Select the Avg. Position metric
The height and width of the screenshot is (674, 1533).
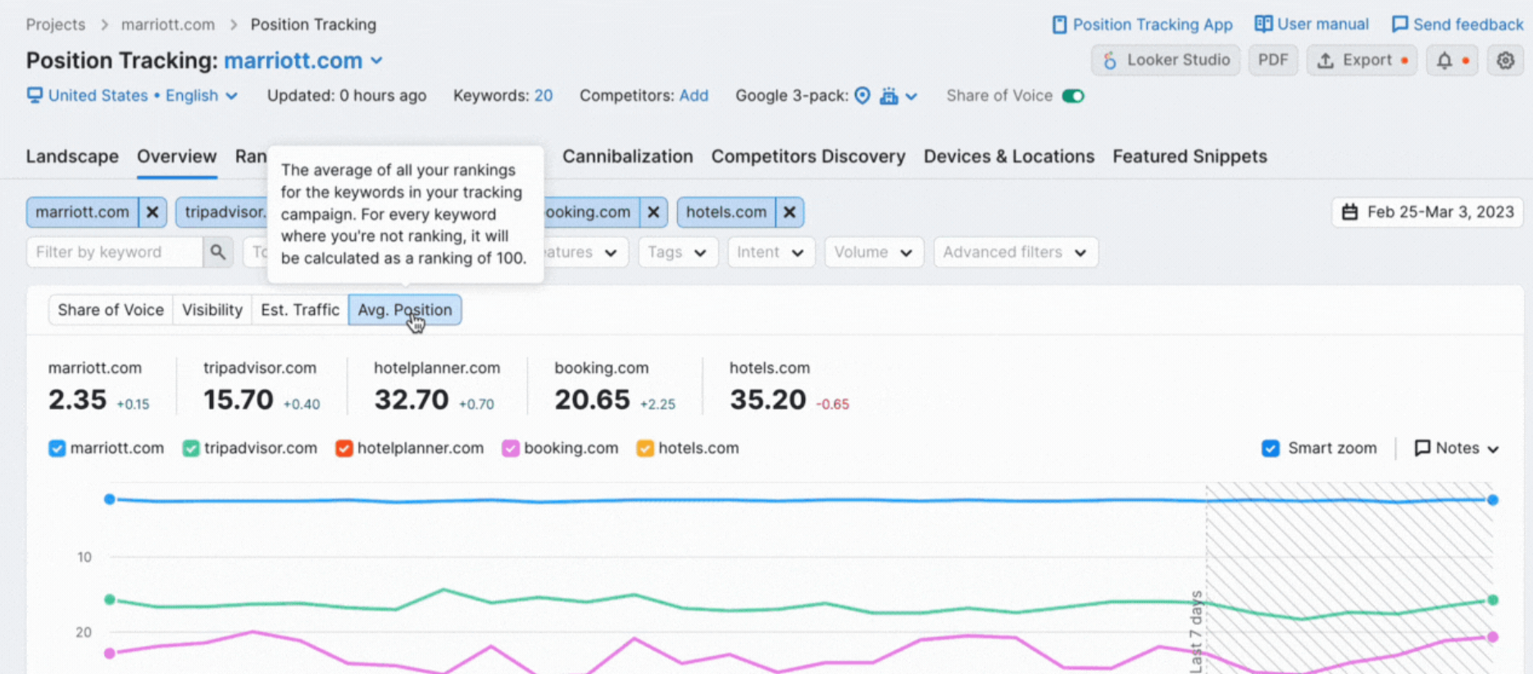[x=405, y=310]
